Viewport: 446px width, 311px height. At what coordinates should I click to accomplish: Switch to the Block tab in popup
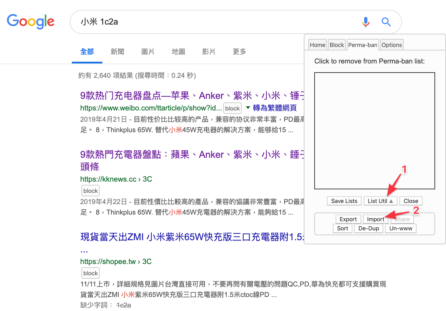(337, 45)
